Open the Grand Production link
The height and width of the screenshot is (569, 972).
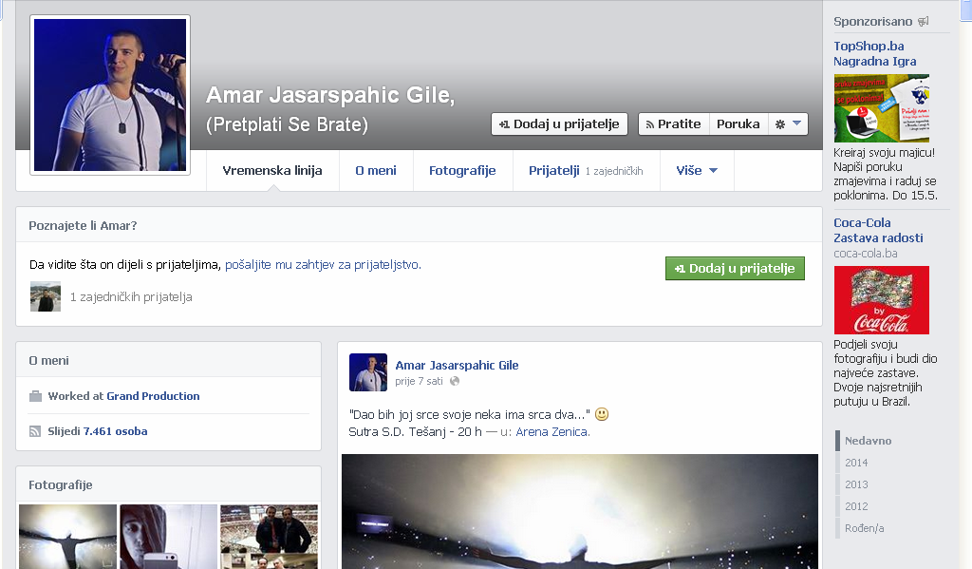[x=153, y=396]
